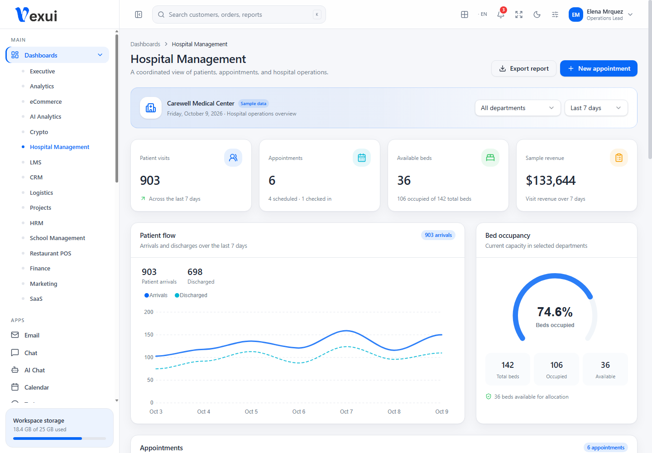Open the EN language selector

483,14
